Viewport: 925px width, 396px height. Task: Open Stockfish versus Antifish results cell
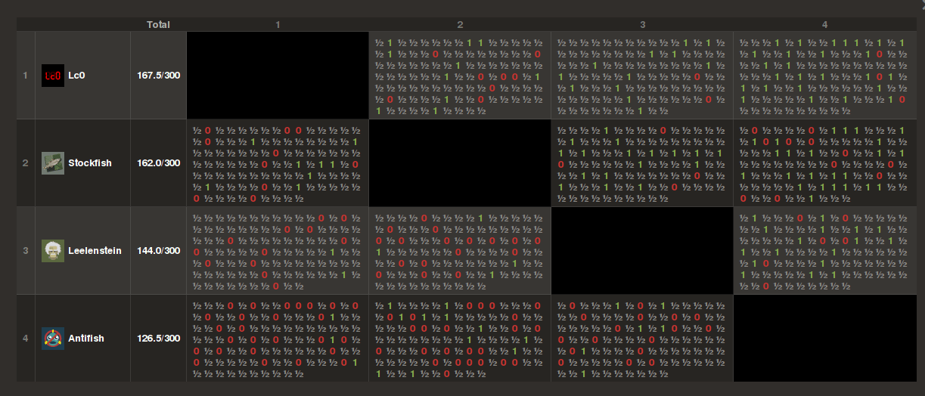pyautogui.click(x=824, y=163)
